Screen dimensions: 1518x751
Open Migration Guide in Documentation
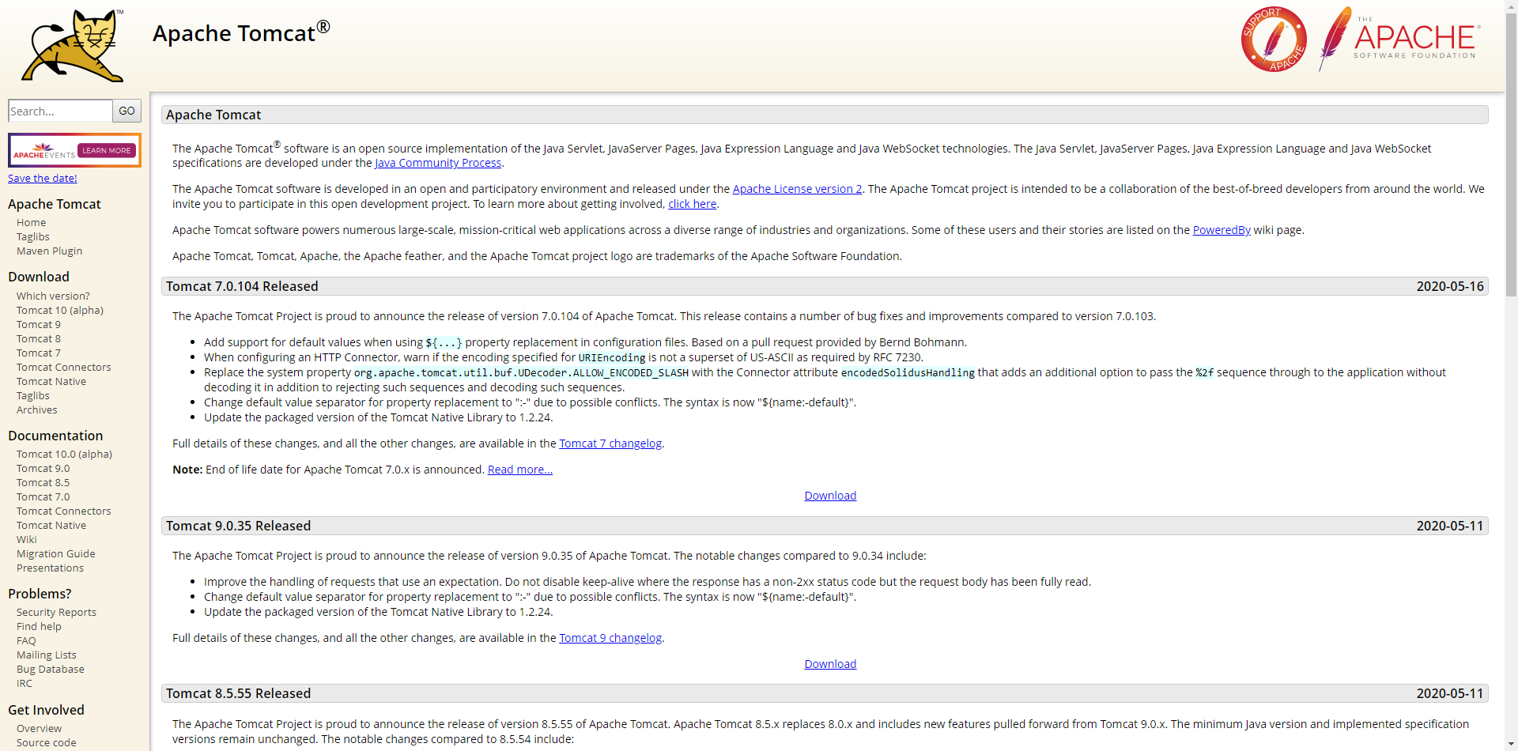(x=56, y=554)
